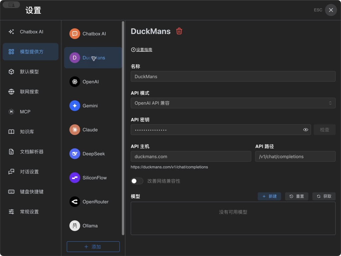Click the 文档解析器 document icon
This screenshot has width=341, height=256.
(x=11, y=152)
